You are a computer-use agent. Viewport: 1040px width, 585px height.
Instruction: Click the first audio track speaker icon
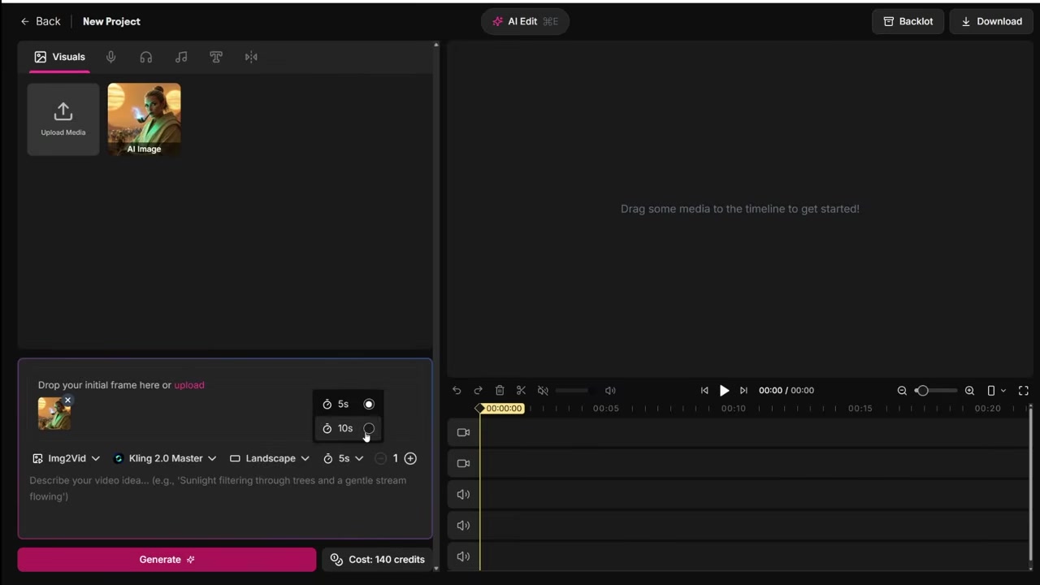pyautogui.click(x=463, y=495)
